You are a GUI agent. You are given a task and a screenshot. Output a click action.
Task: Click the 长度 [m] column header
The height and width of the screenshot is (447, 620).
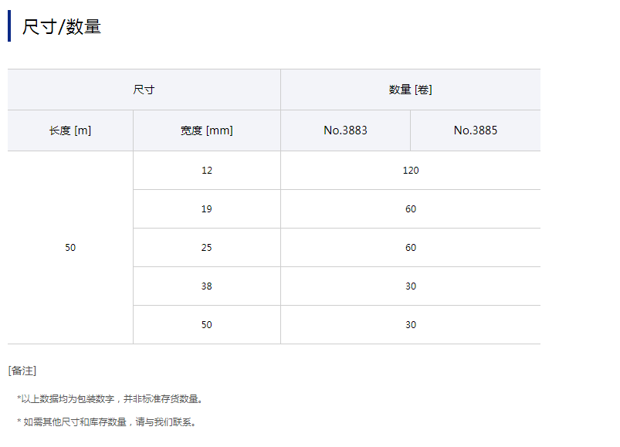pos(70,130)
